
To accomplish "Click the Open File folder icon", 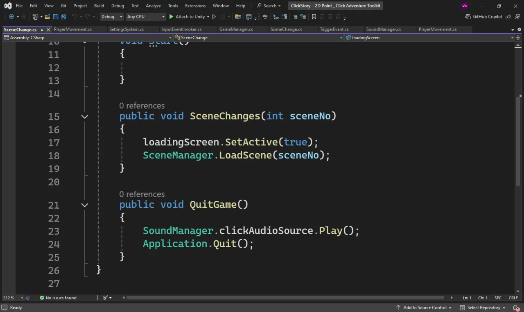I will click(x=47, y=17).
